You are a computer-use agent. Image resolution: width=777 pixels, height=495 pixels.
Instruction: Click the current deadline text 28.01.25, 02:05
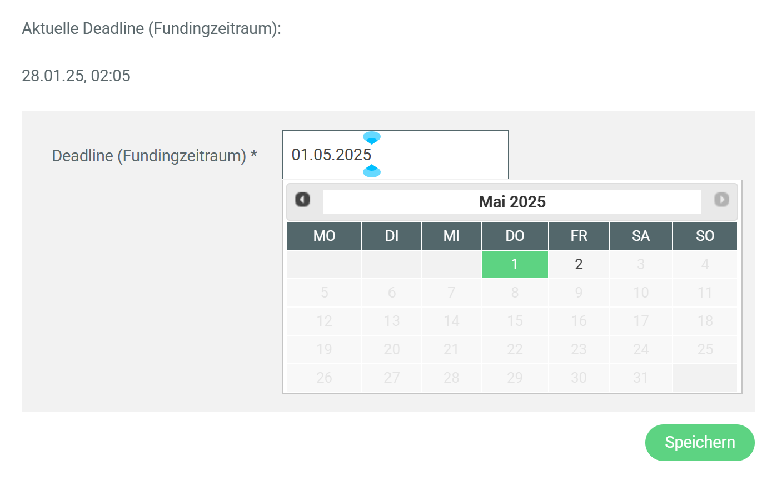(76, 76)
